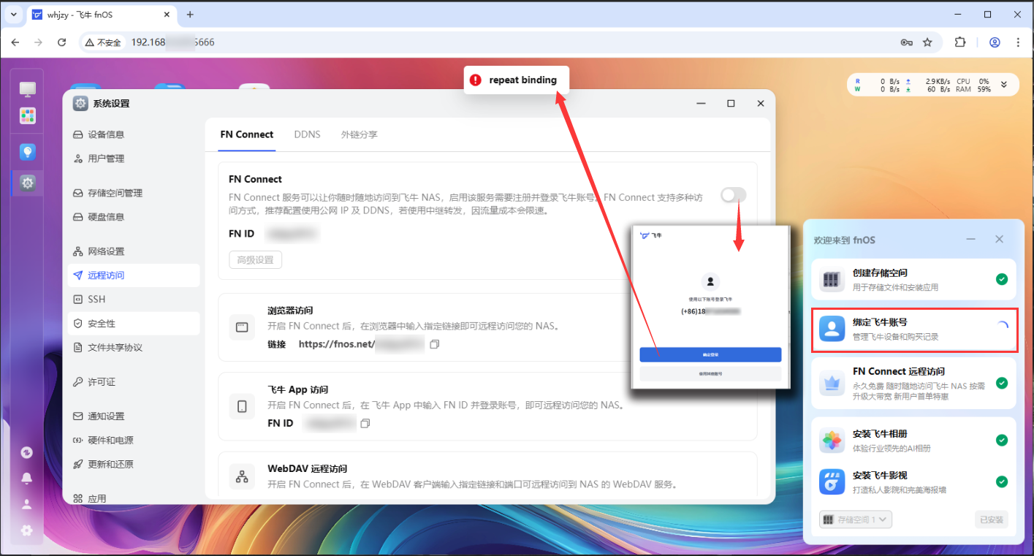The height and width of the screenshot is (556, 1034).
Task: Click the 确定登录 button in the login dialog
Action: pyautogui.click(x=710, y=355)
